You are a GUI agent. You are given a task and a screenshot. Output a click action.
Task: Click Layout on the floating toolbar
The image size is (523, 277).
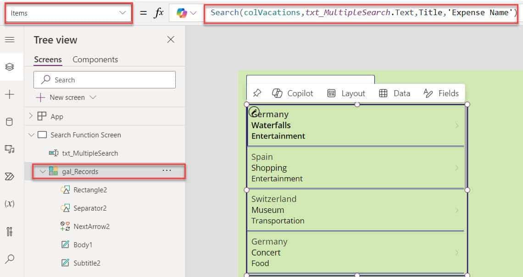(x=346, y=93)
